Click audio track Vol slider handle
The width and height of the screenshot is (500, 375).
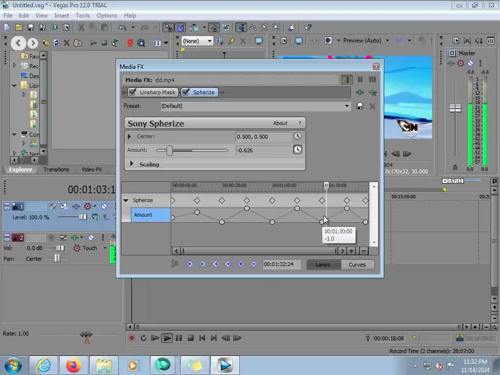[x=60, y=248]
